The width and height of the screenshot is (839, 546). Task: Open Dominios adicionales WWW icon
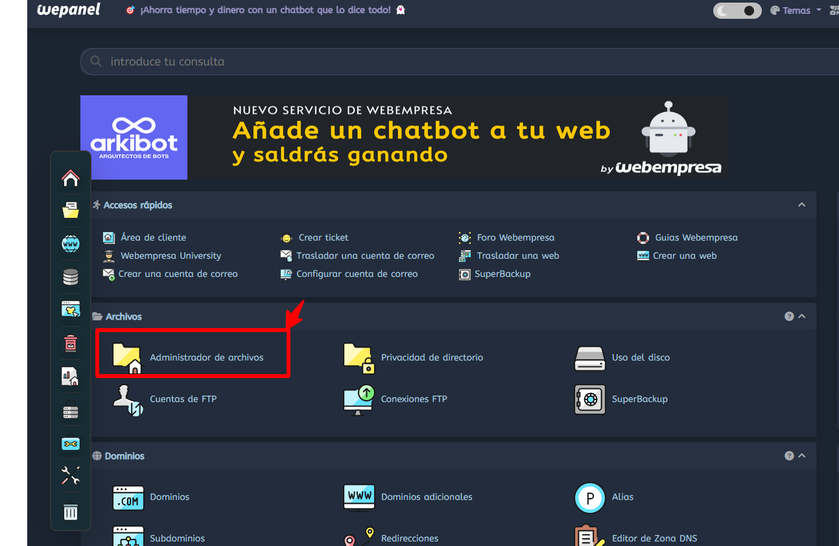coord(359,497)
